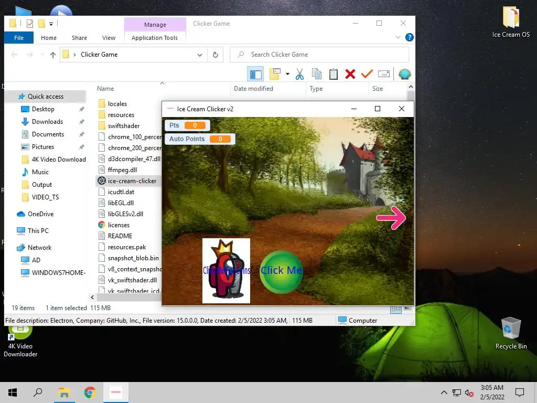Click the green Click Me button
This screenshot has height=403, width=537.
[281, 272]
